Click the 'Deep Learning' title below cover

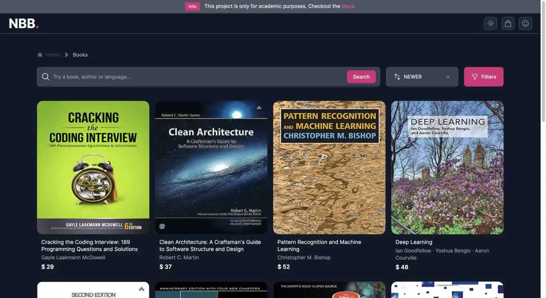pos(414,242)
